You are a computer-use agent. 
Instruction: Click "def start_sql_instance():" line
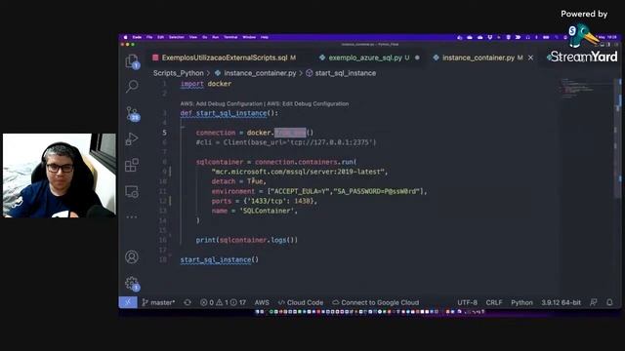pos(229,113)
